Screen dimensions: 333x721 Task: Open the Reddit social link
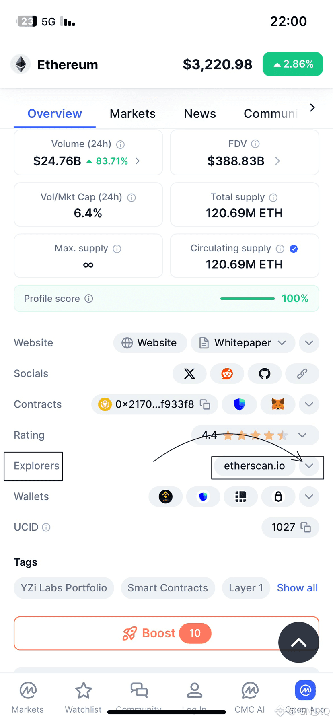[227, 374]
